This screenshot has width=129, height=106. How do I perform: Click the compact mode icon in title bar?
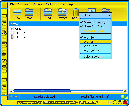(x=110, y=102)
